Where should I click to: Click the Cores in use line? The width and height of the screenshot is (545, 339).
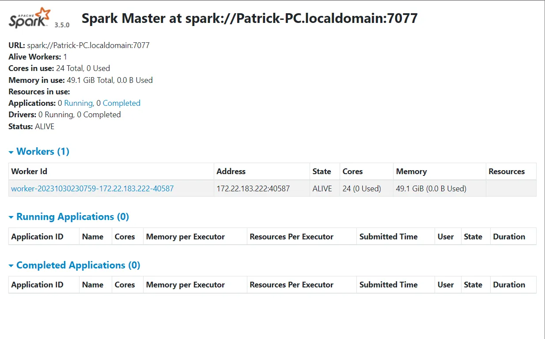pos(59,68)
